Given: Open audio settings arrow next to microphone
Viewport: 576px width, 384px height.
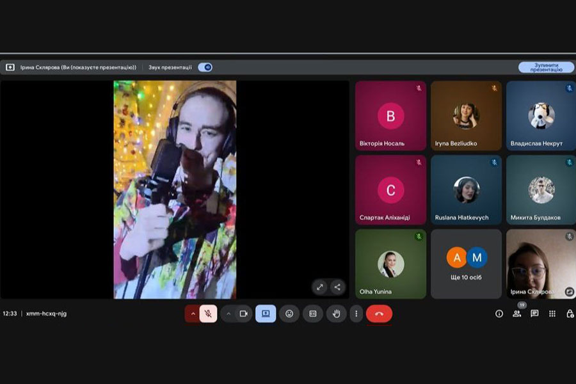Looking at the screenshot, I should pyautogui.click(x=193, y=314).
